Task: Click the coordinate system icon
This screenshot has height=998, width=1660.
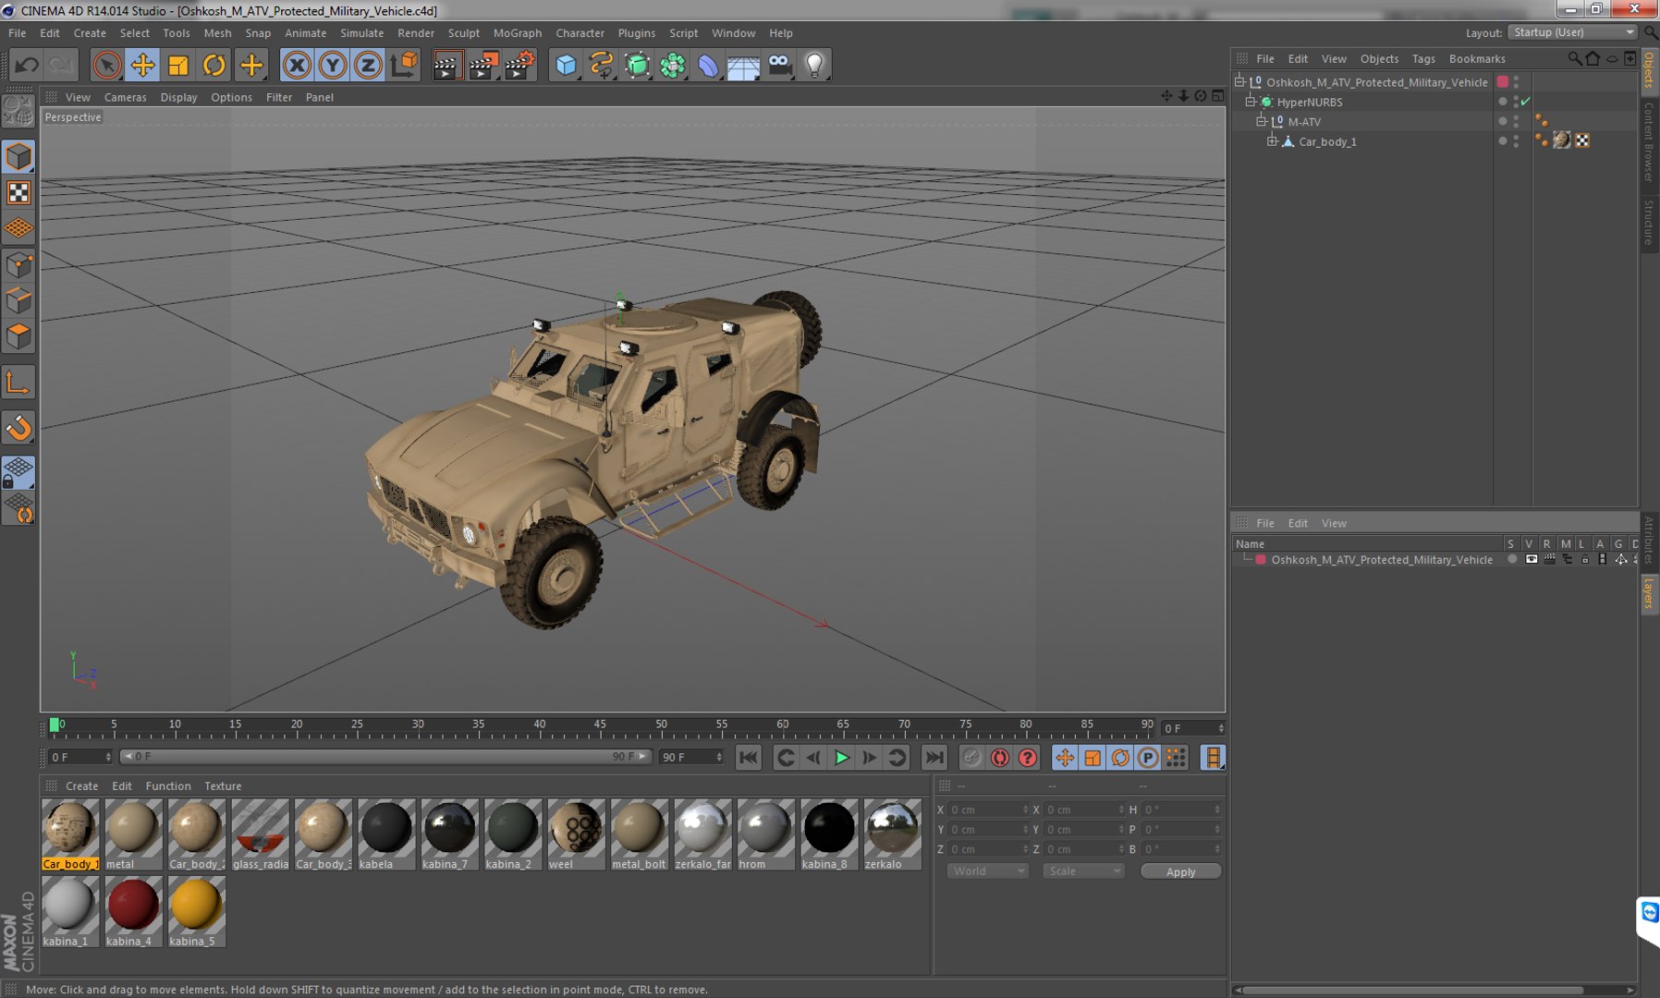Action: [x=404, y=65]
